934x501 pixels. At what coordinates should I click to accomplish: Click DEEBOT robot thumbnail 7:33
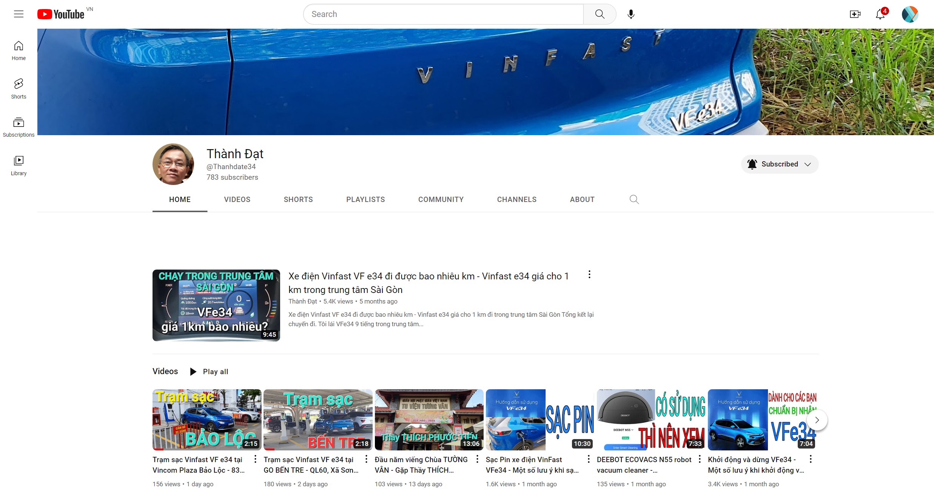[651, 420]
